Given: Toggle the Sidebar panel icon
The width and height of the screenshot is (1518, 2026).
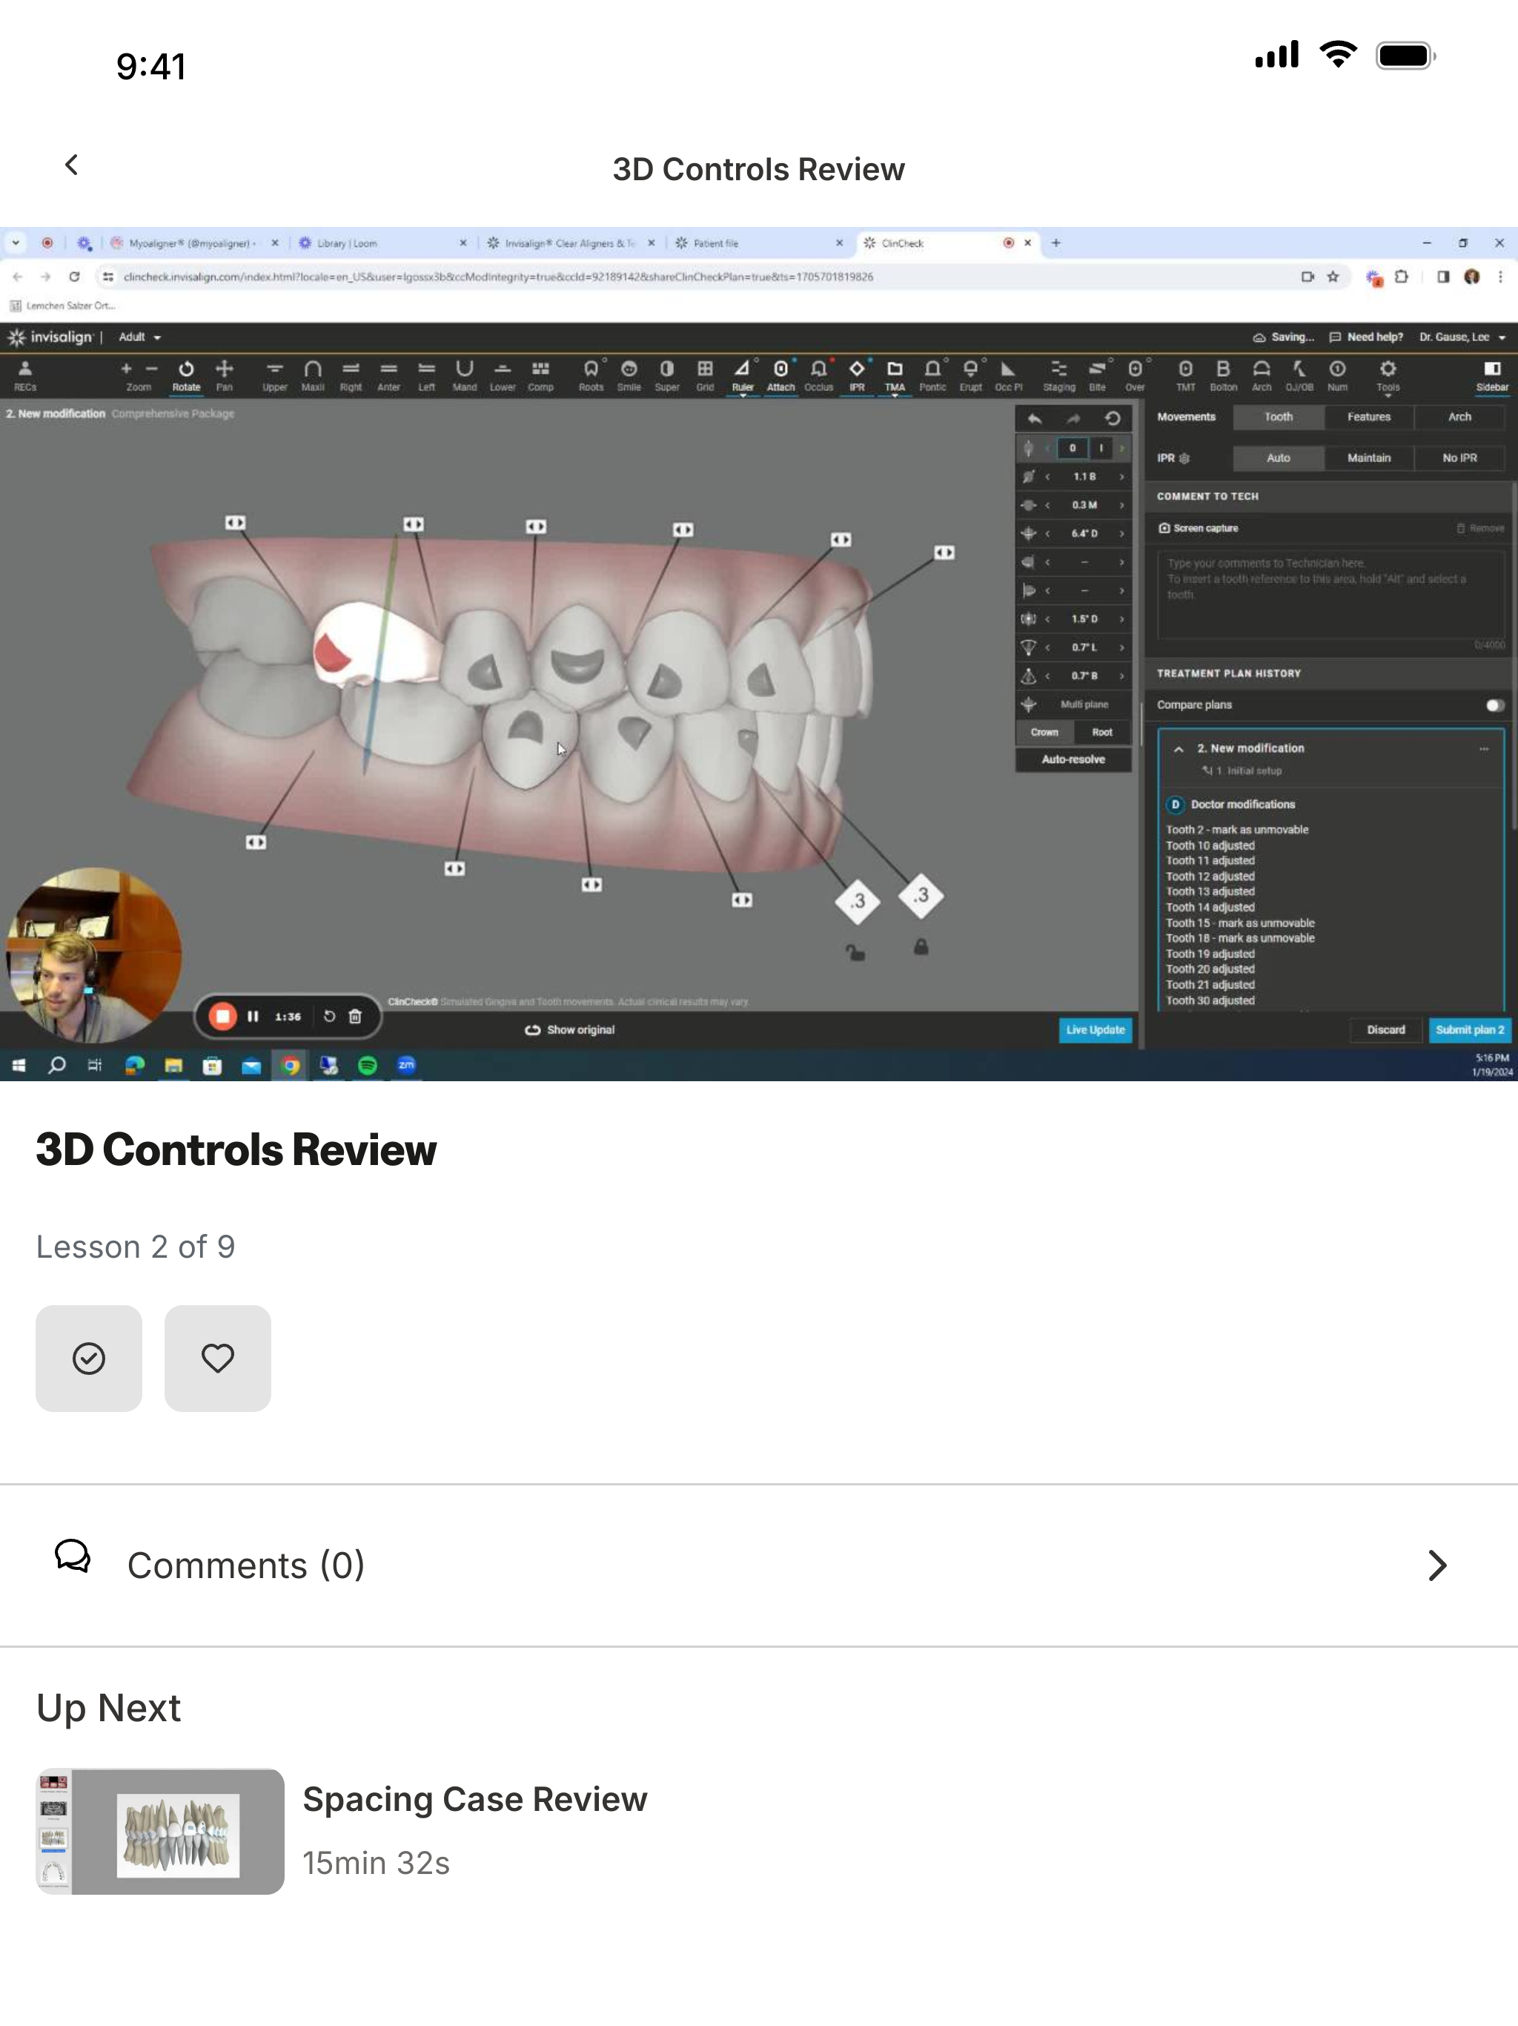Looking at the screenshot, I should (1492, 374).
